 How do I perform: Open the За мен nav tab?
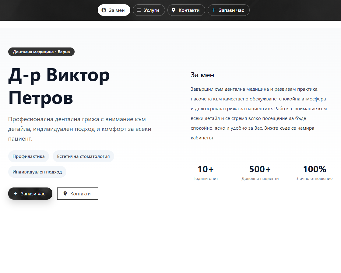coord(114,10)
